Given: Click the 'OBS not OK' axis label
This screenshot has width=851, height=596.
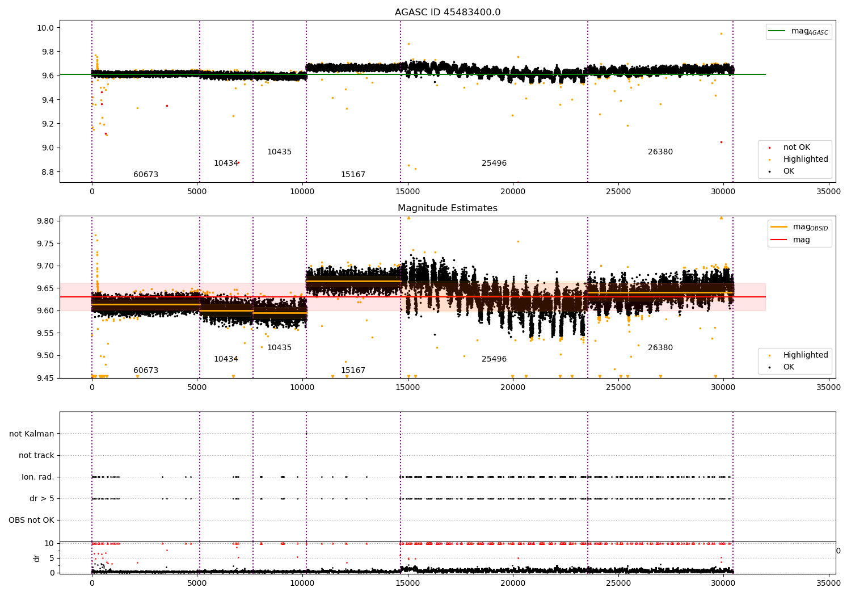Looking at the screenshot, I should coord(31,521).
